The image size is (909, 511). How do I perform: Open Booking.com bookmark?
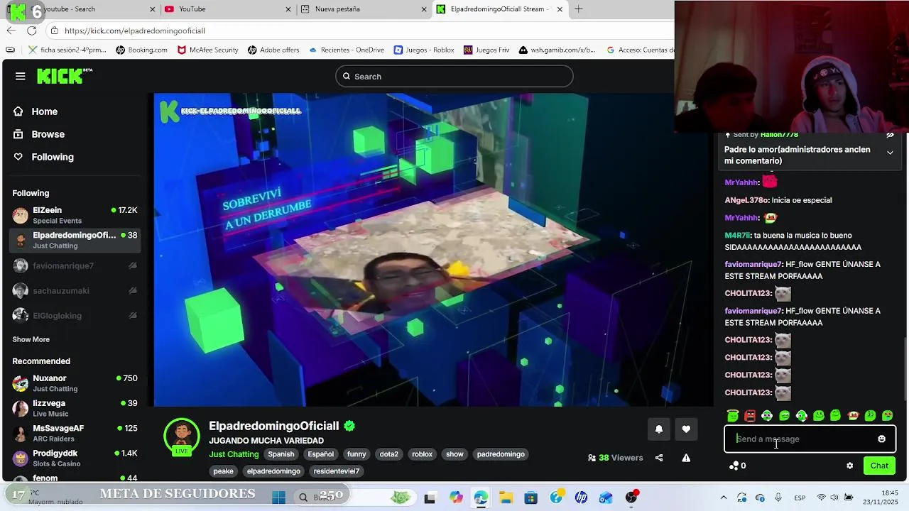click(x=141, y=50)
